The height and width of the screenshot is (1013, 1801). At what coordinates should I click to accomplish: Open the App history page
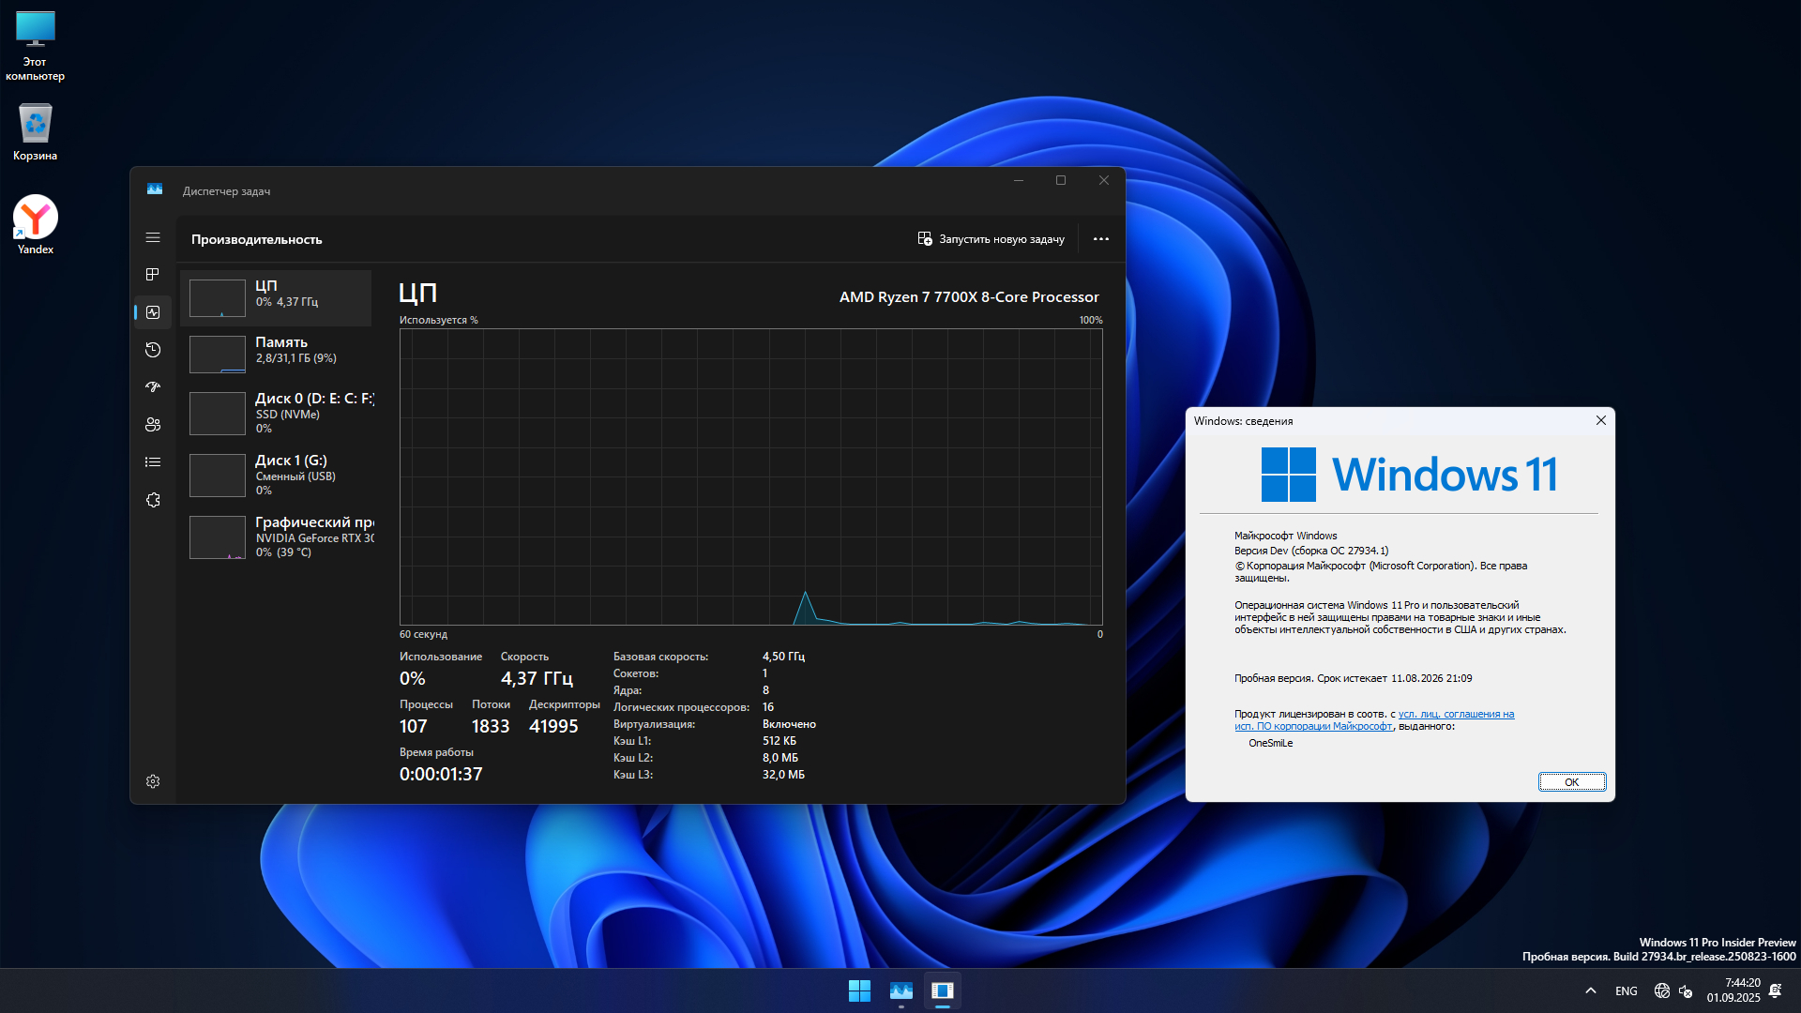tap(153, 350)
